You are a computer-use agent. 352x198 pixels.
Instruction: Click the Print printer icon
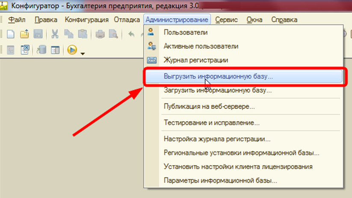coord(100,34)
